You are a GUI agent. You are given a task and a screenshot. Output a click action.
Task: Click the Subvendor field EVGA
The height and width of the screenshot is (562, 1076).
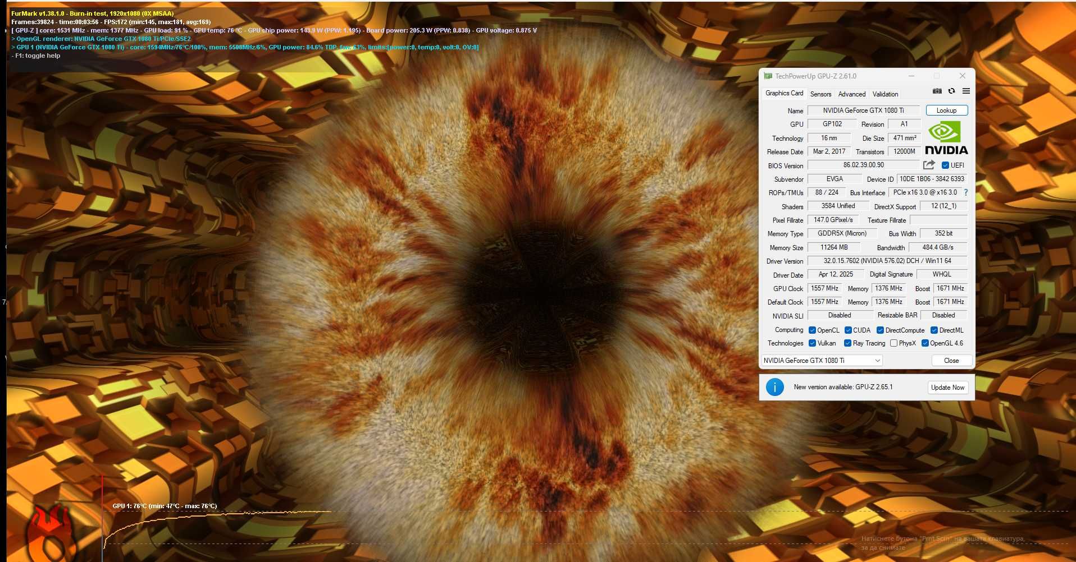835,179
